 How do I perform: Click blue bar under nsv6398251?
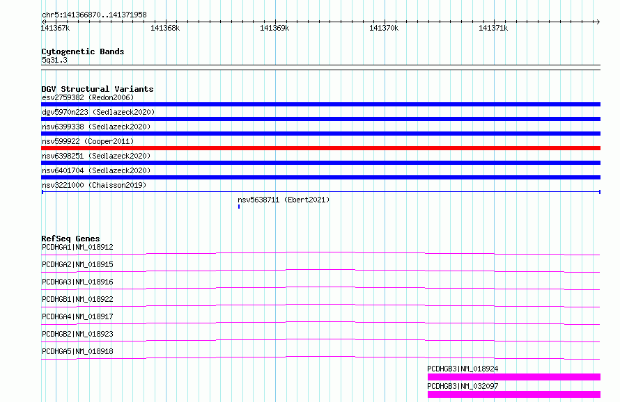tap(320, 163)
